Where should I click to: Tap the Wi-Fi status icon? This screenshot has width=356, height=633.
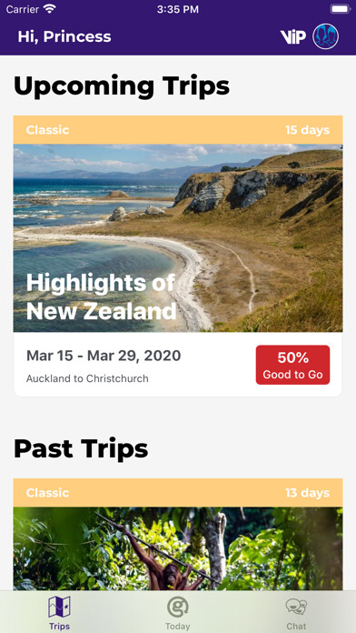click(x=50, y=9)
